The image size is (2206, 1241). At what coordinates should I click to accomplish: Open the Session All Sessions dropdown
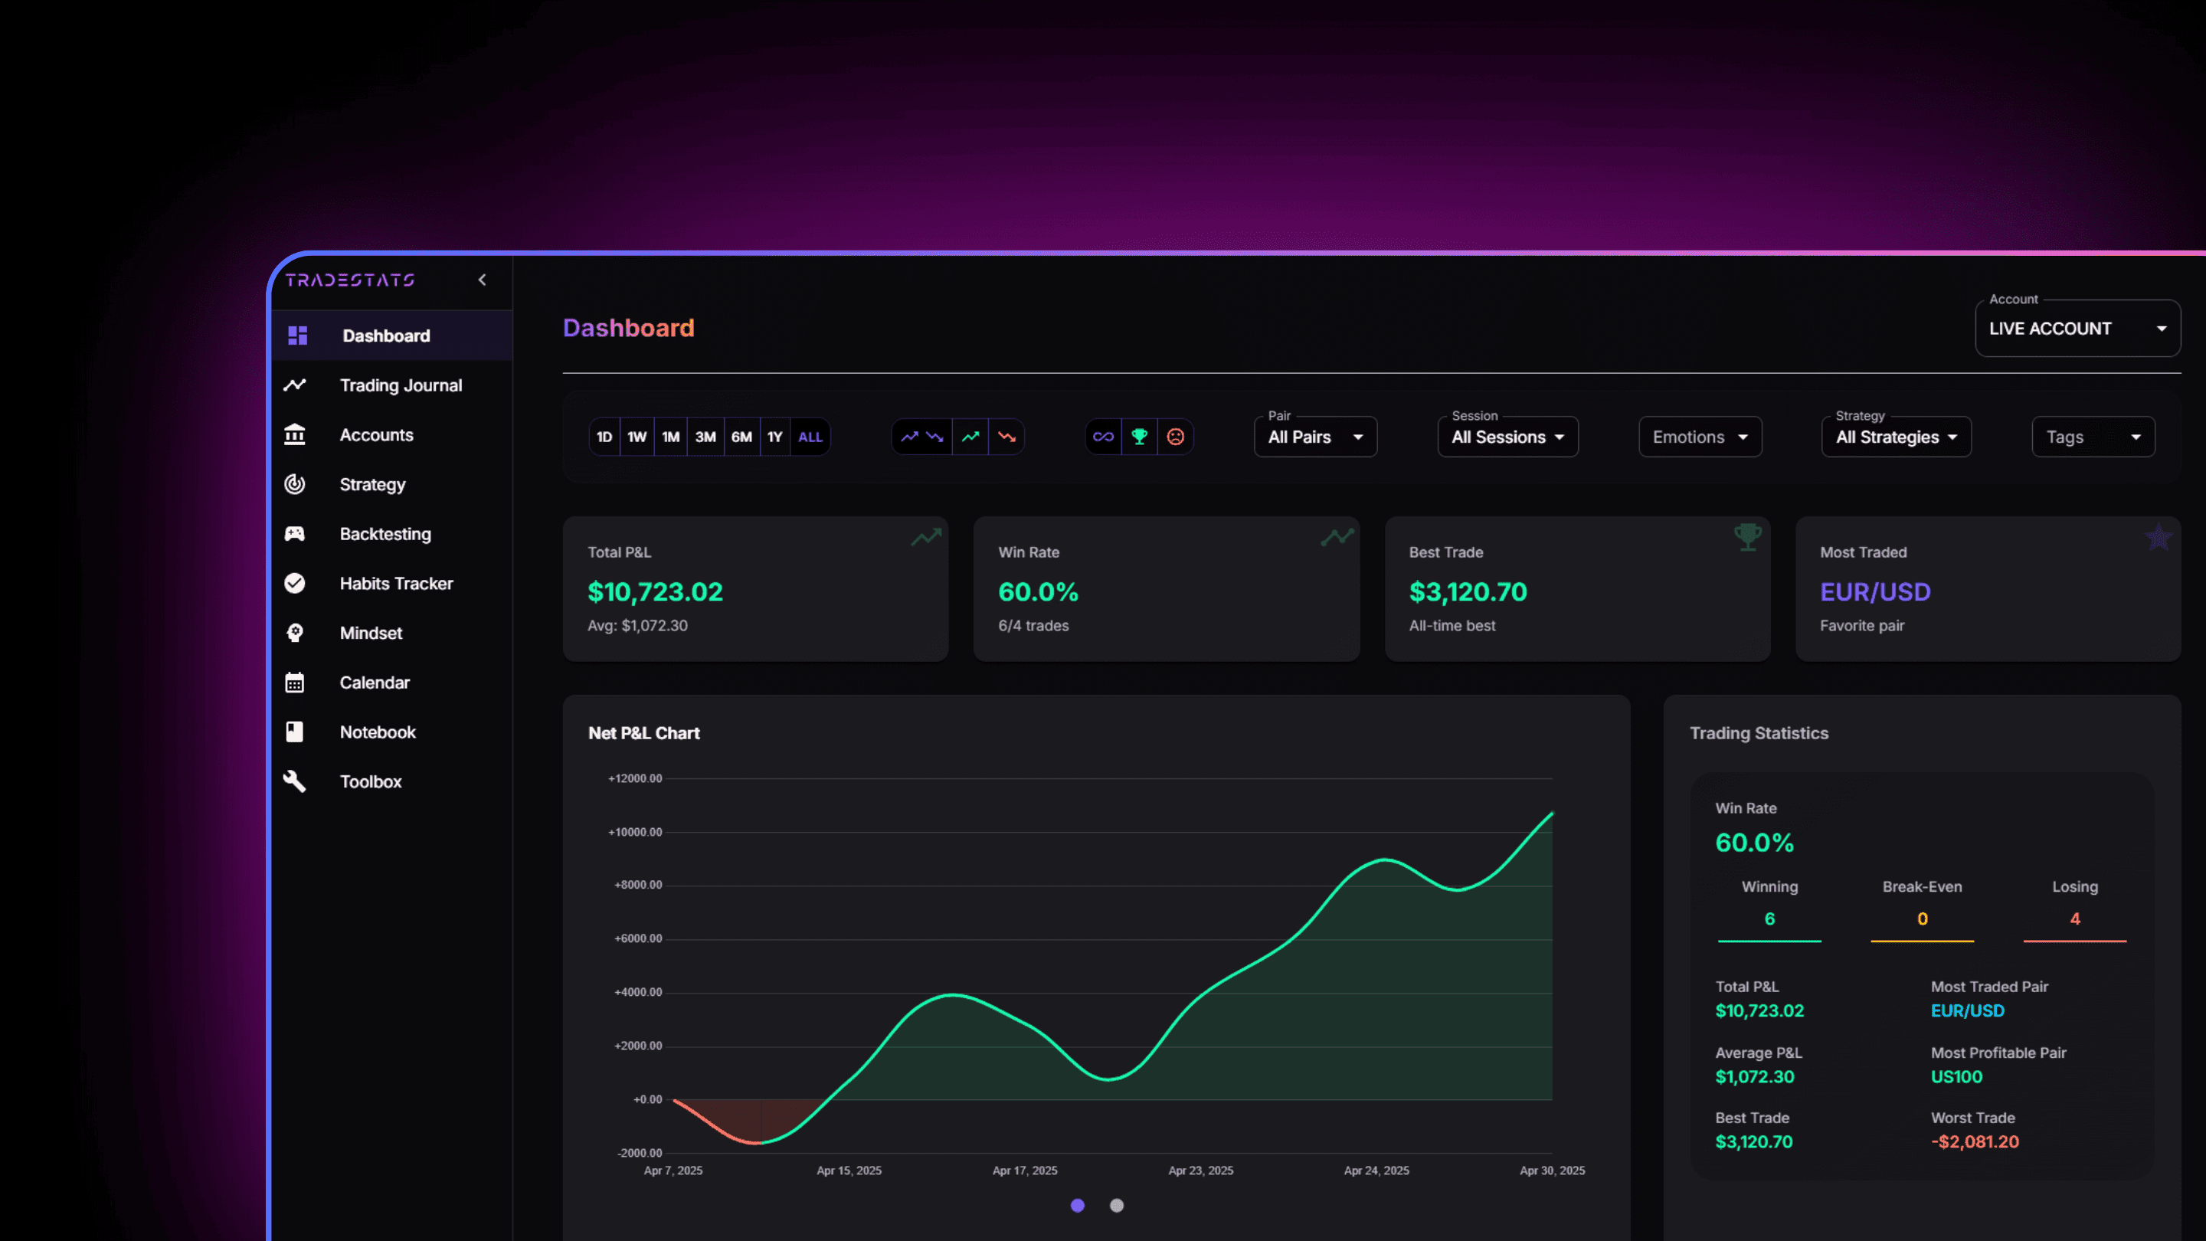click(x=1508, y=437)
